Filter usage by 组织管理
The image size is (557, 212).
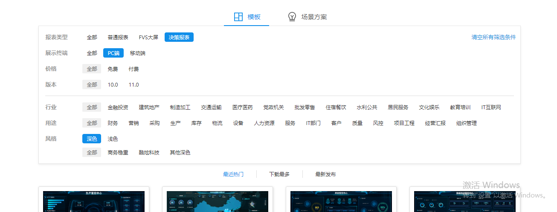point(466,123)
